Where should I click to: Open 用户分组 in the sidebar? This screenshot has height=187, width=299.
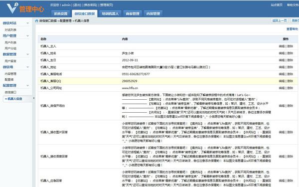[10, 48]
